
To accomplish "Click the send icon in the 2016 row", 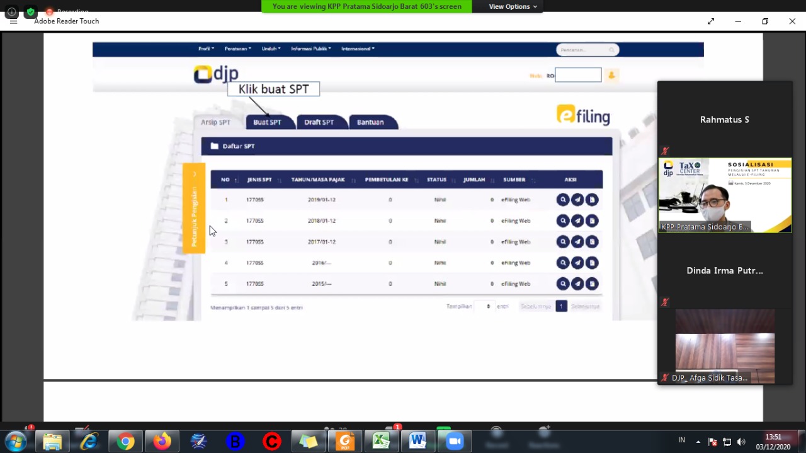I will pos(577,263).
